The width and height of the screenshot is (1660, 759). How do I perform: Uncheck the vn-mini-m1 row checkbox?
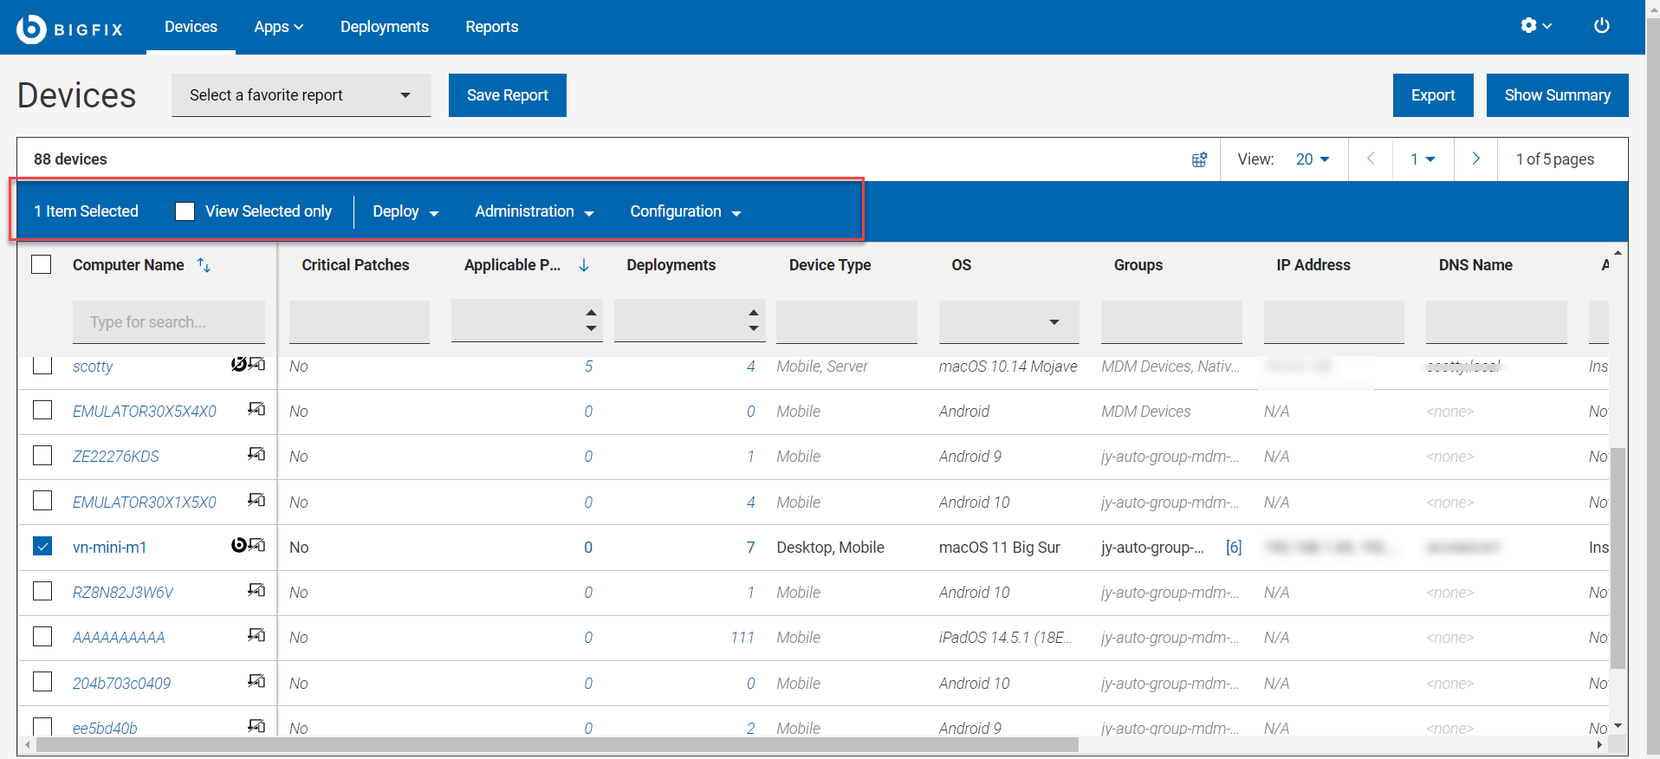pos(42,547)
